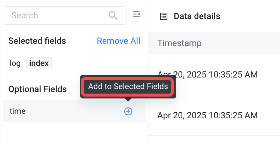The image size is (280, 143).
Task: Click the empty header area right of Timestamp
Action: (241, 43)
